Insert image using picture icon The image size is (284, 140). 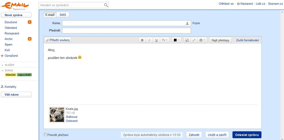(187, 40)
